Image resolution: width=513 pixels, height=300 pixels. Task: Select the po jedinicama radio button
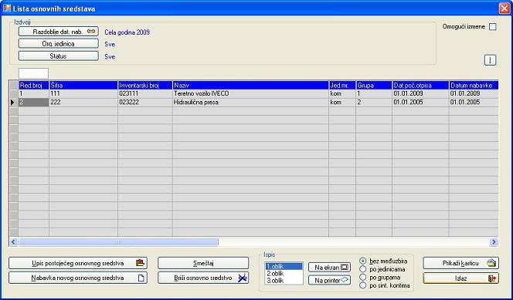coord(363,269)
